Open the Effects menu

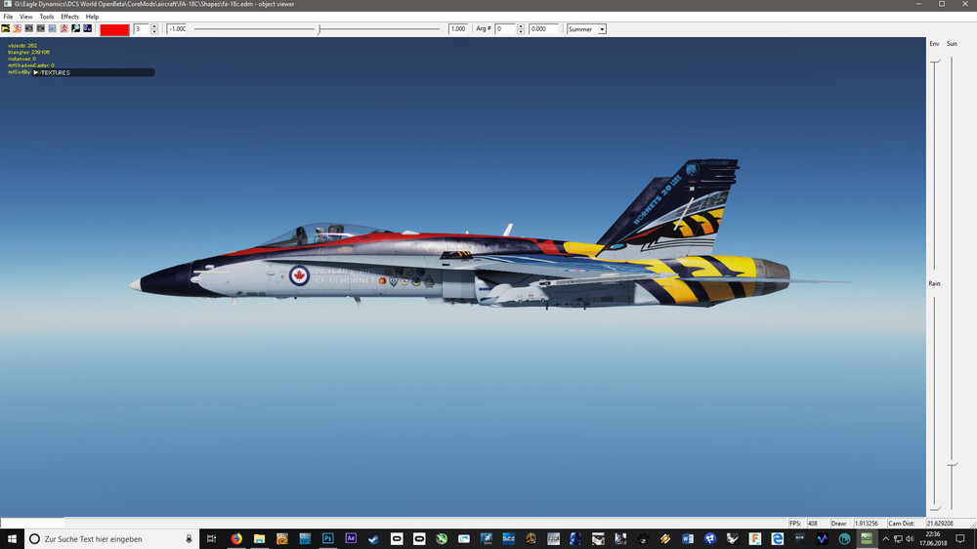click(x=69, y=17)
